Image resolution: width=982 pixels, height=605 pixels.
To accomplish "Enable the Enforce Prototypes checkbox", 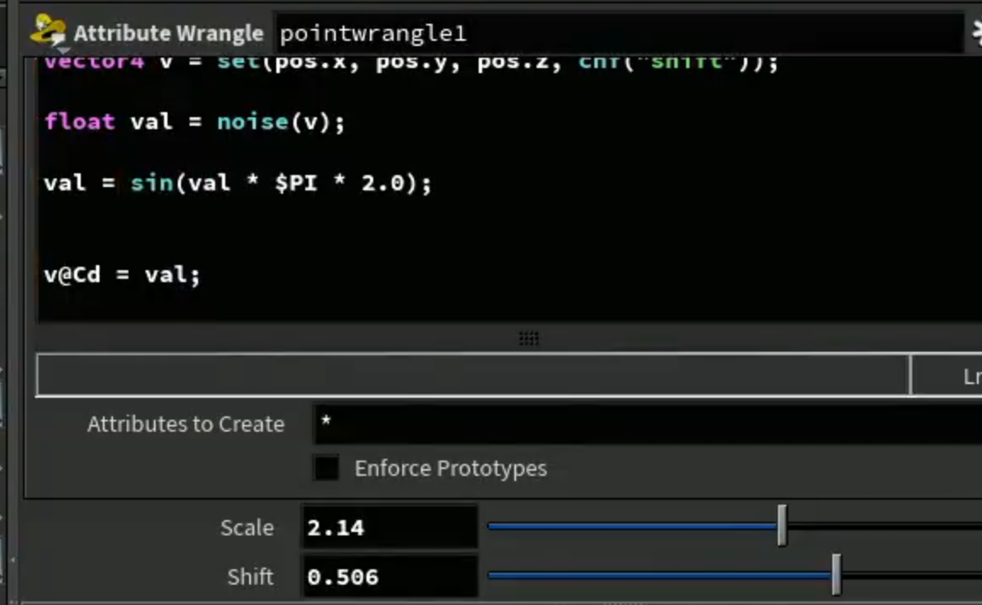I will pos(326,468).
